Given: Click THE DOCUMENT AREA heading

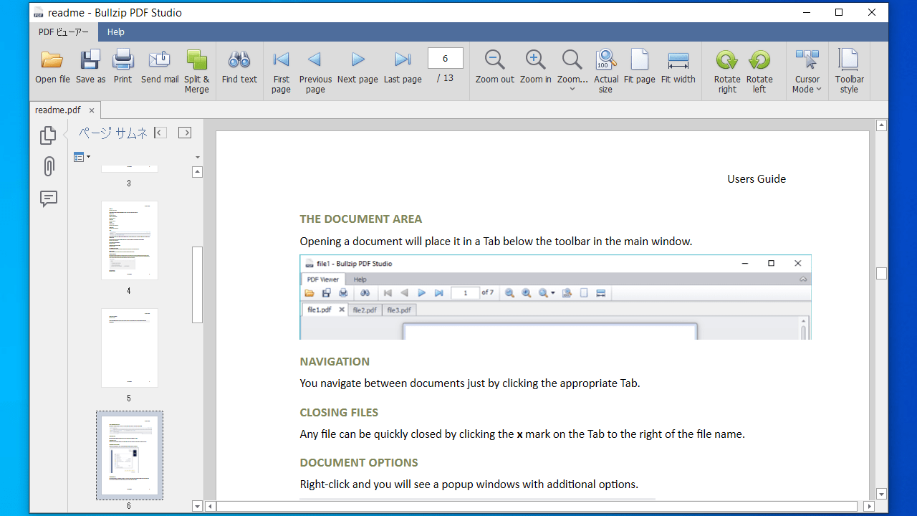Looking at the screenshot, I should [x=361, y=219].
